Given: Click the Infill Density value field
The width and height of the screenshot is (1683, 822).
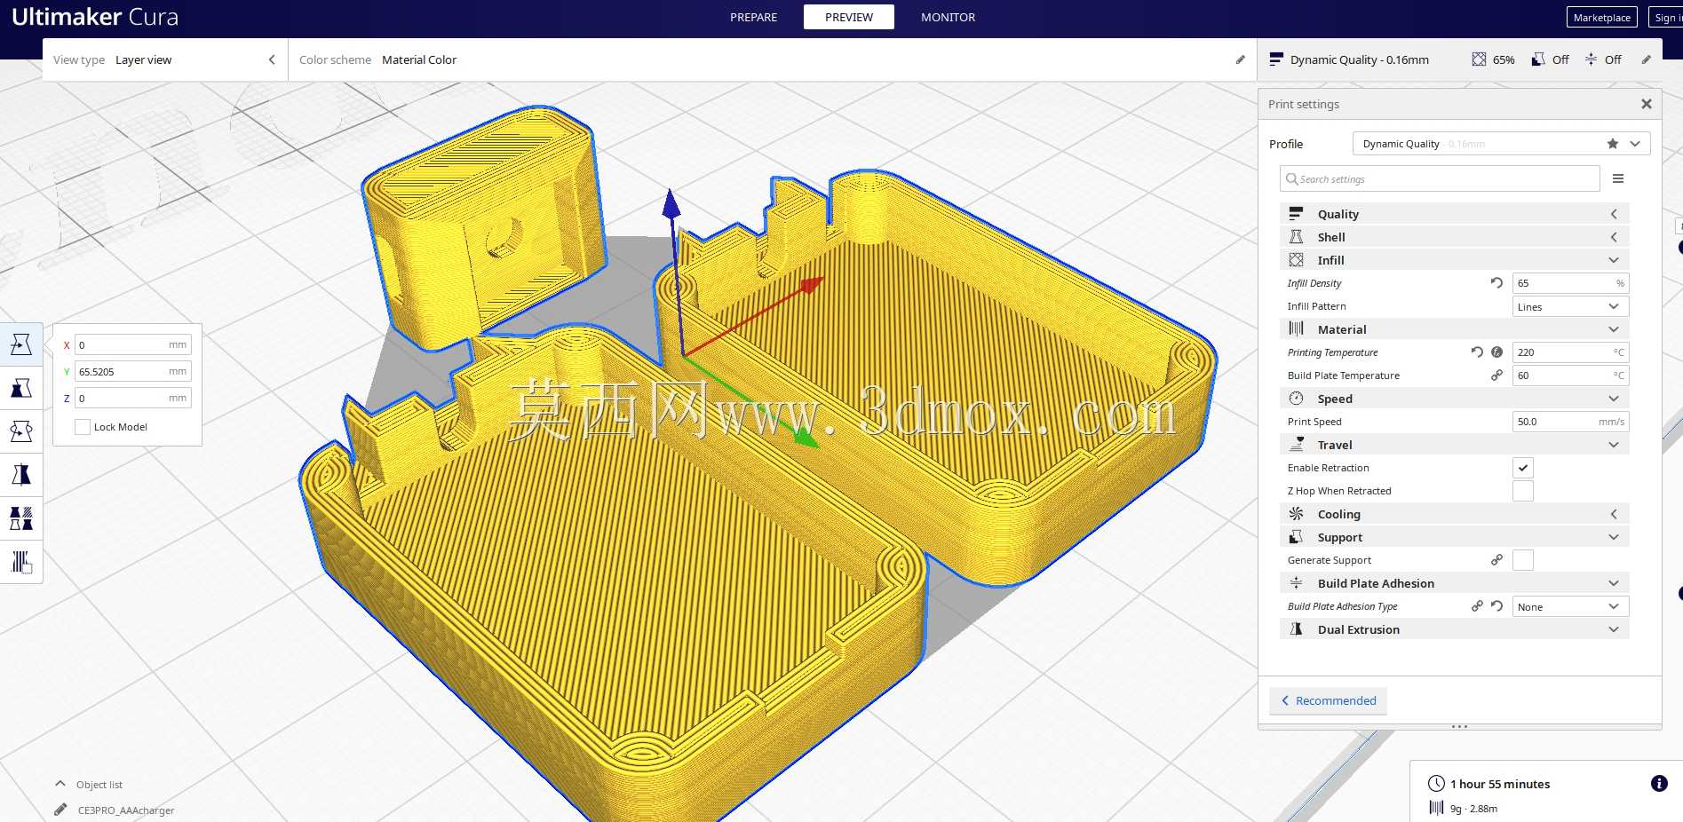Looking at the screenshot, I should tap(1570, 283).
